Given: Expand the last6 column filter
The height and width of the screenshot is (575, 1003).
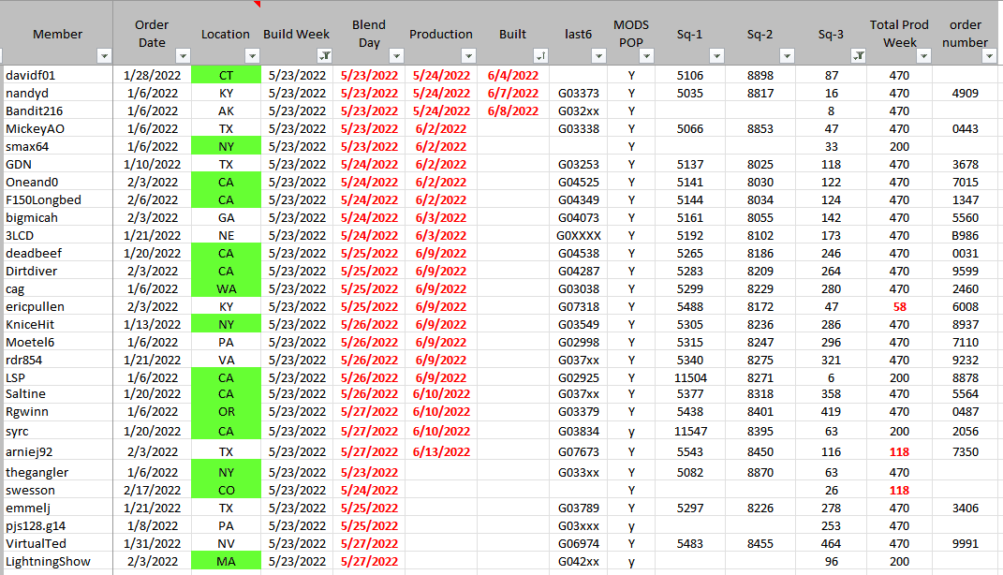Looking at the screenshot, I should pos(597,56).
